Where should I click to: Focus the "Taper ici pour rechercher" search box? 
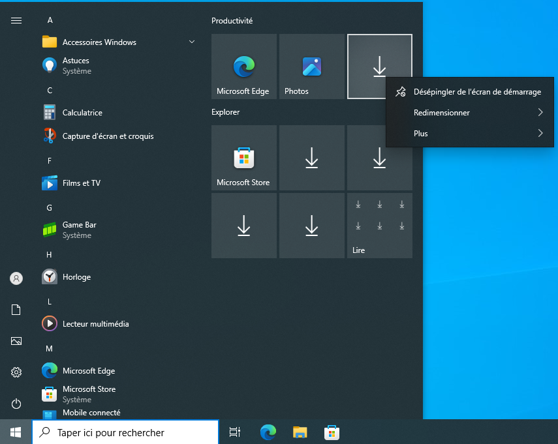click(x=125, y=432)
